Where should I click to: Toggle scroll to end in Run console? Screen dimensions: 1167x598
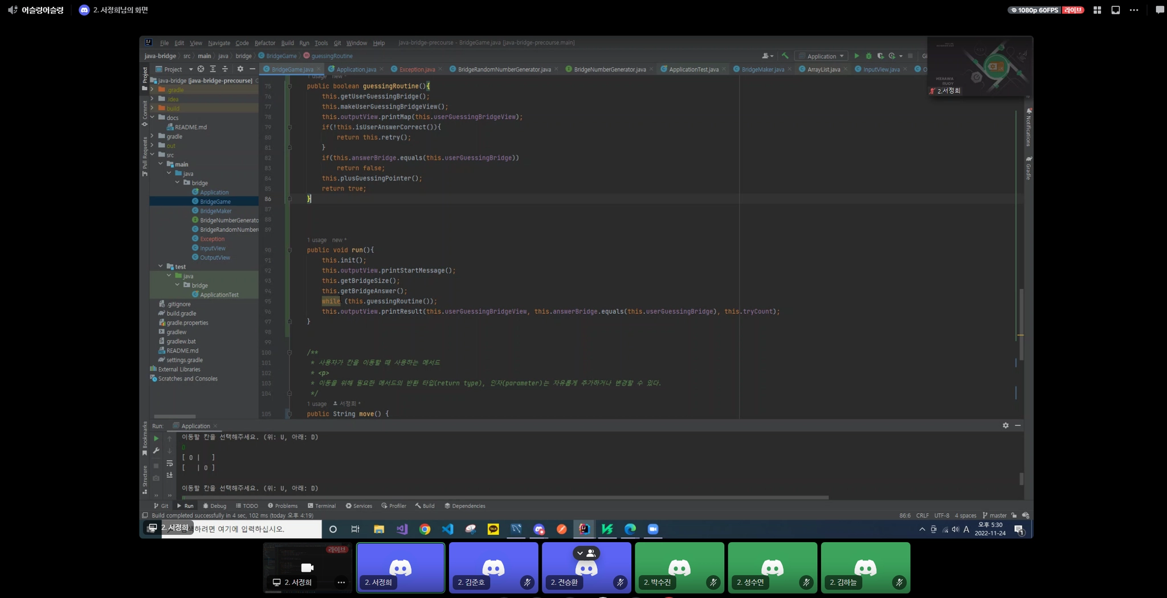tap(169, 475)
